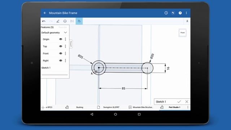Screen dimensions: 231x130
Task: Switch to the Part Studio 1 tab
Action: [x=174, y=107]
